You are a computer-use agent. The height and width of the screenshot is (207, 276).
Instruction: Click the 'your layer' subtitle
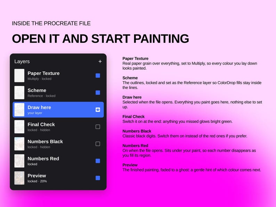pyautogui.click(x=35, y=113)
